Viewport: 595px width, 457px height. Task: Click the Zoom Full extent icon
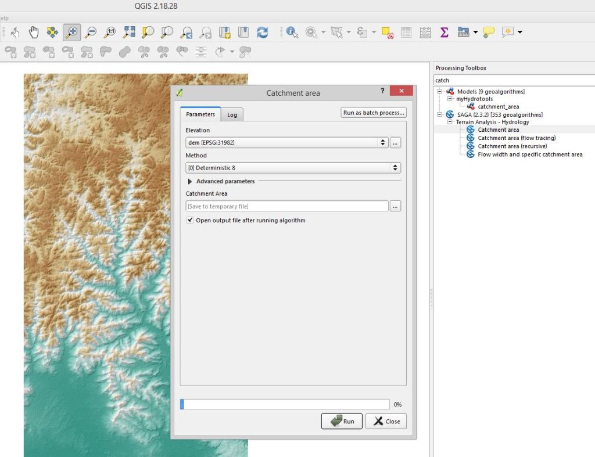click(129, 33)
